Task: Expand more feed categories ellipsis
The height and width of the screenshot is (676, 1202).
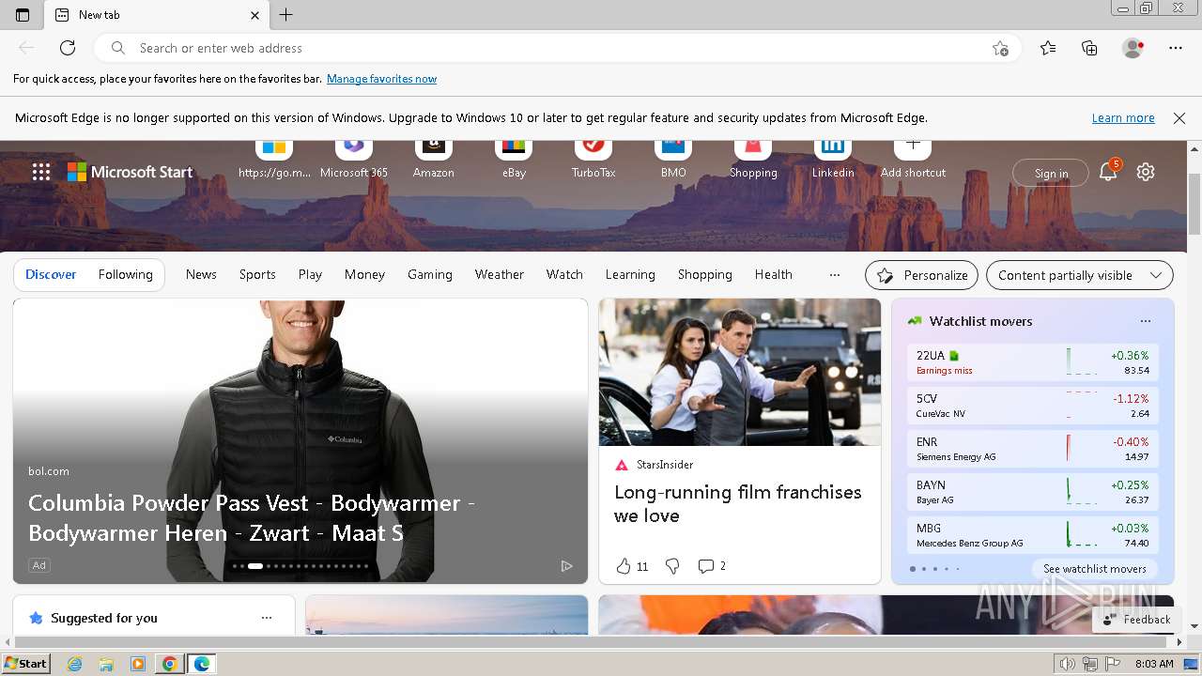Action: click(834, 275)
